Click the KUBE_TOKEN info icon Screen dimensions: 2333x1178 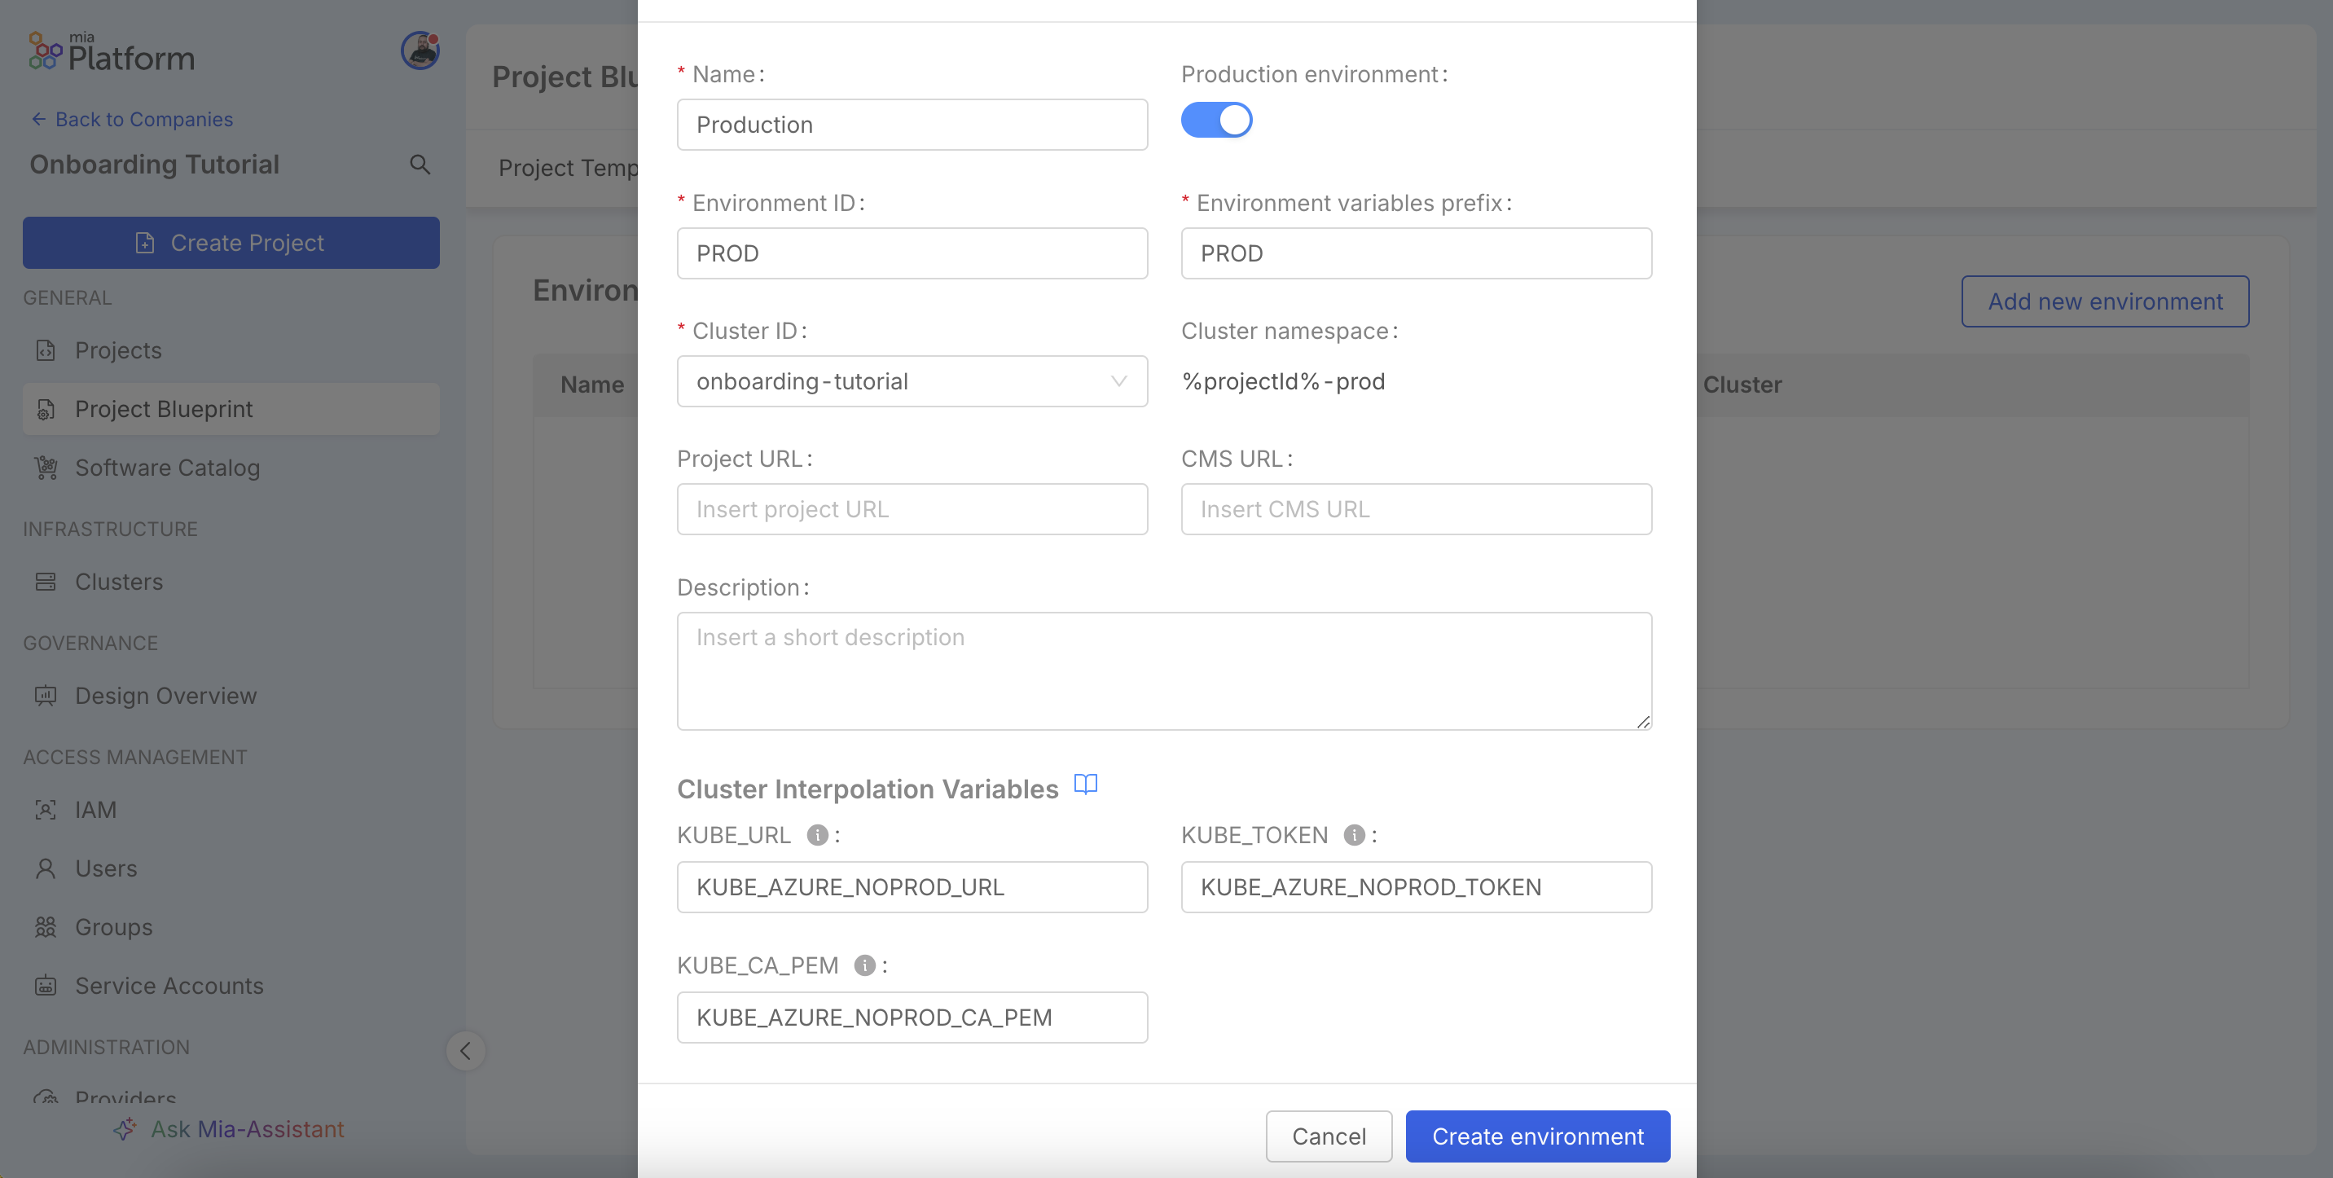click(1353, 835)
